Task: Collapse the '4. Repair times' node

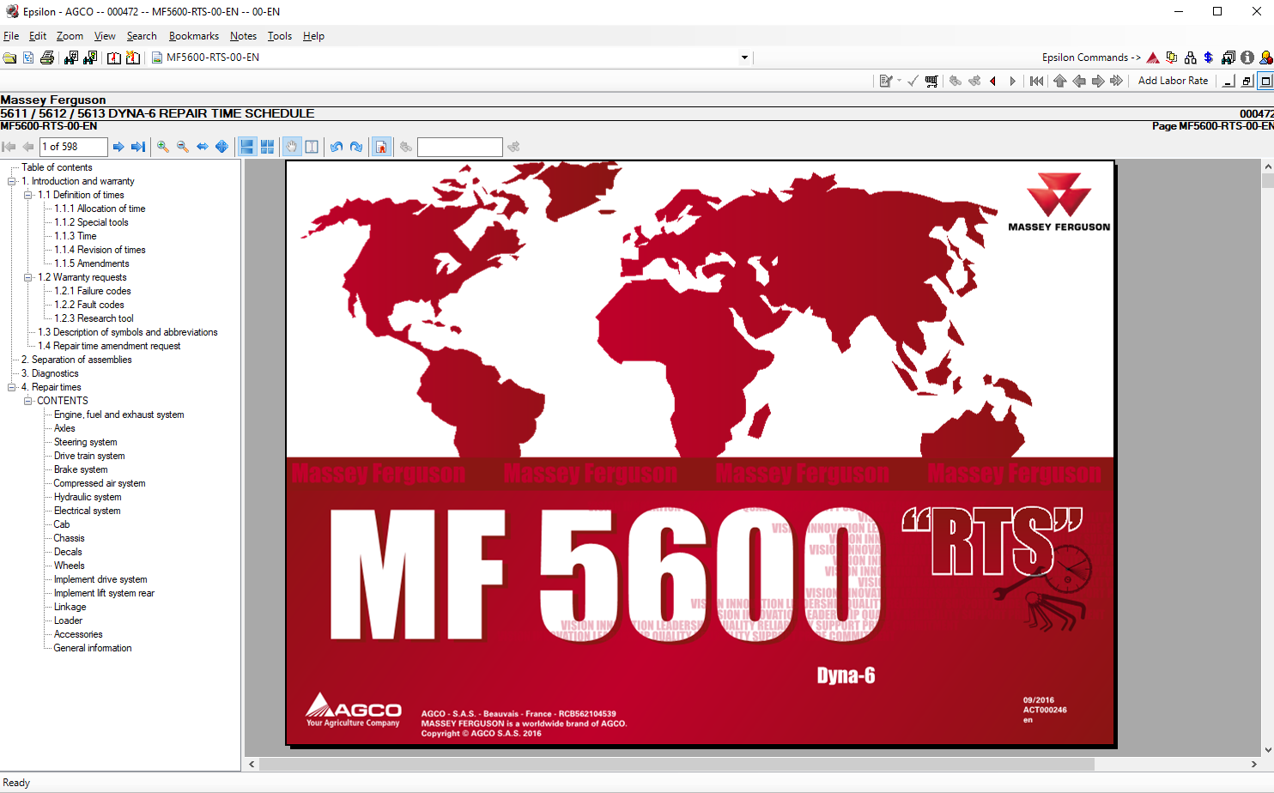Action: coord(12,387)
